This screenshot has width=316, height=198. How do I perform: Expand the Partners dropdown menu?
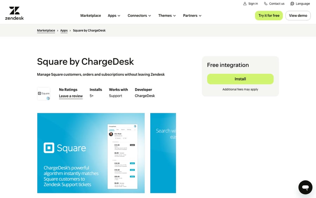click(192, 15)
